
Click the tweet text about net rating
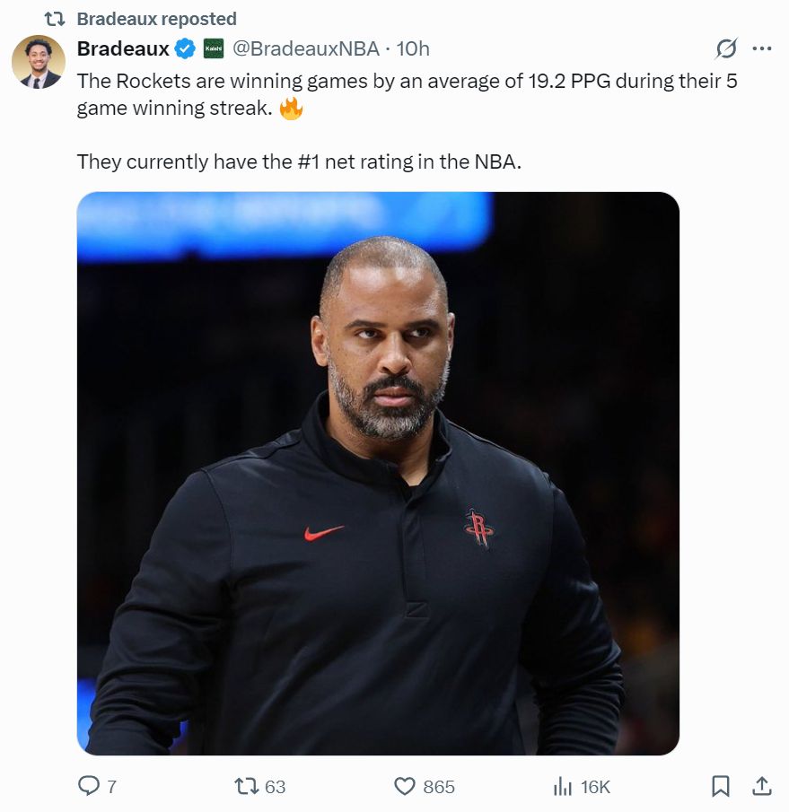pyautogui.click(x=298, y=162)
